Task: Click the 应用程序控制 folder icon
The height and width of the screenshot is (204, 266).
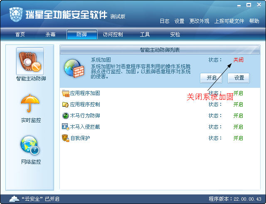Action: pos(65,104)
